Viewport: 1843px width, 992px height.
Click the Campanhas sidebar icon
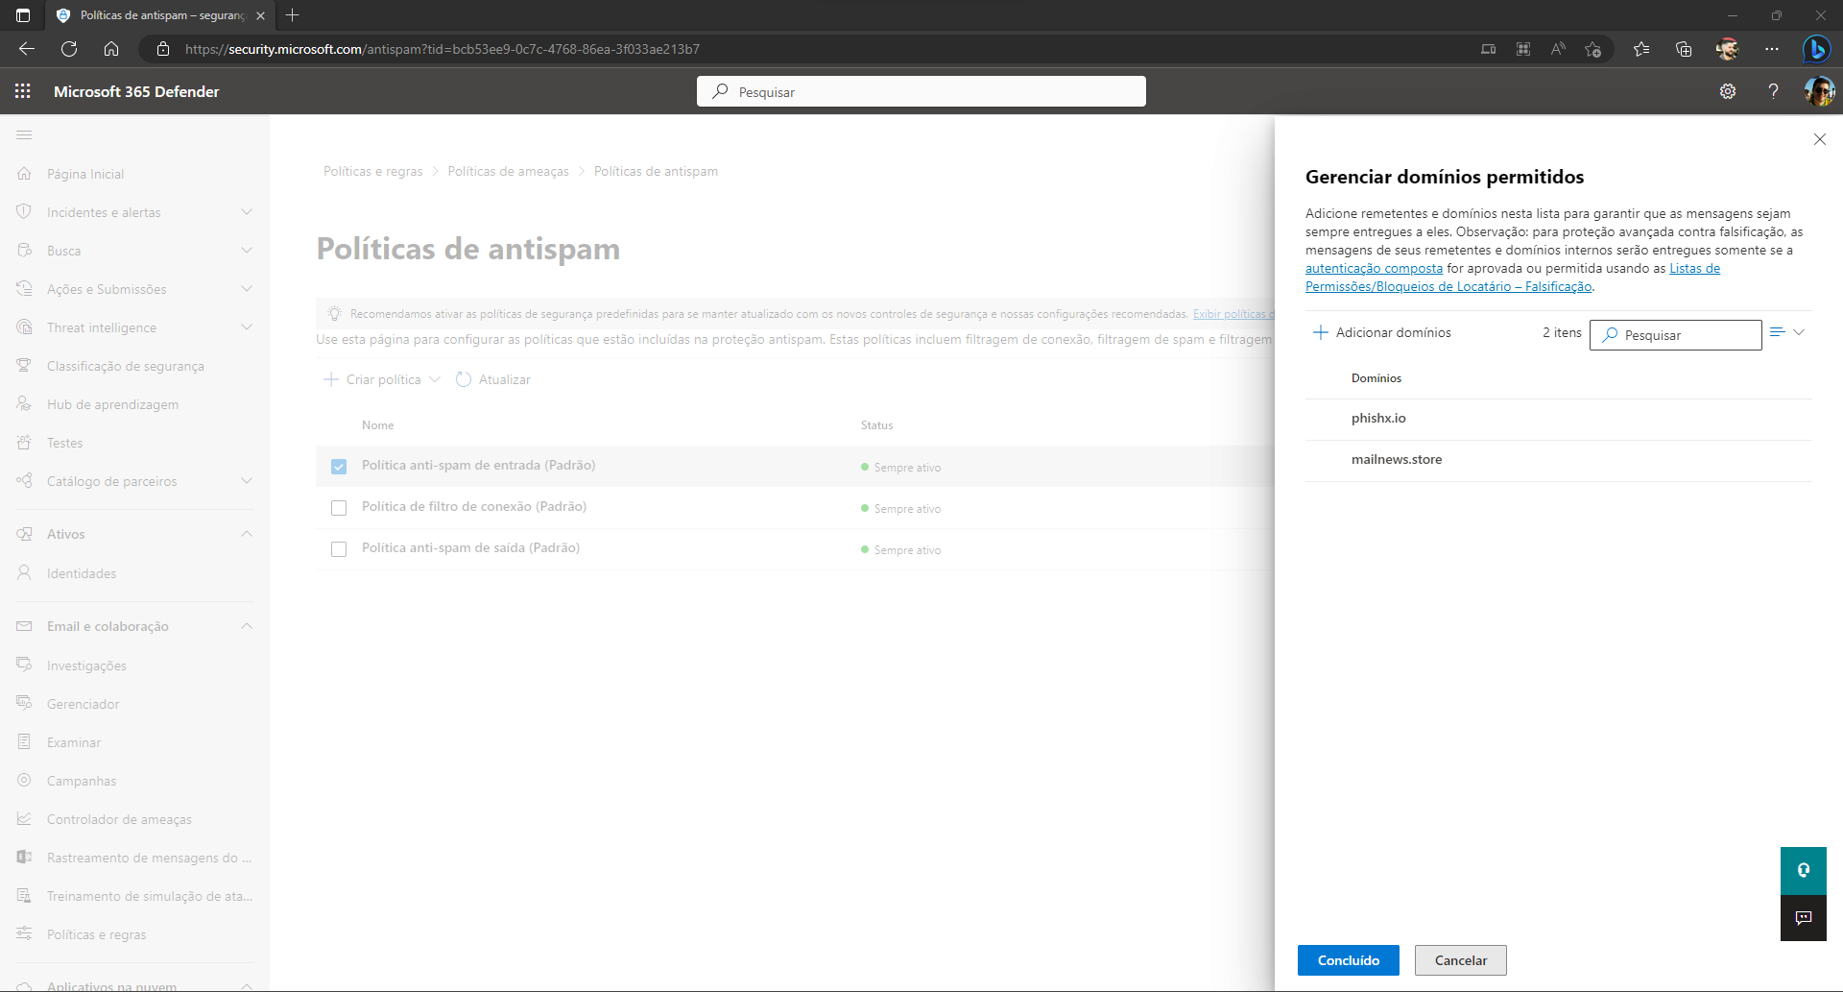pos(25,781)
